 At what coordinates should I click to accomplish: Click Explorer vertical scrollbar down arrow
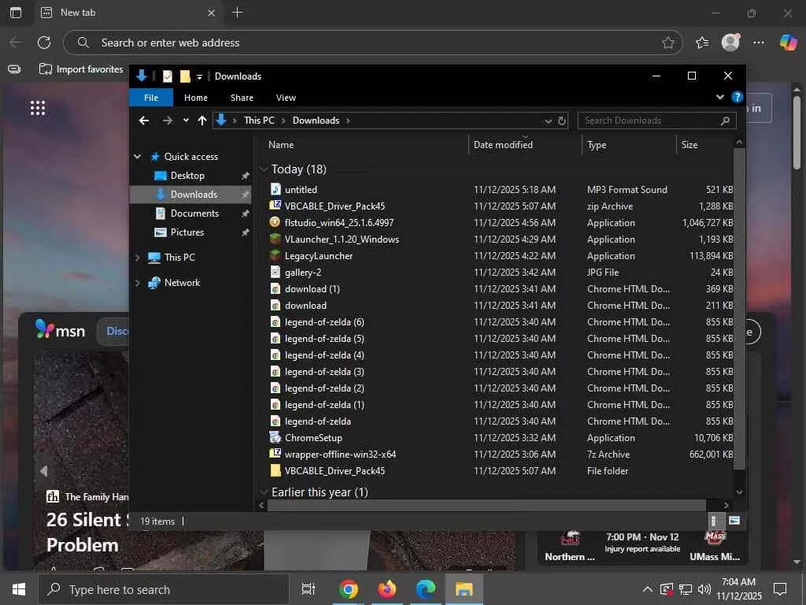coord(739,492)
